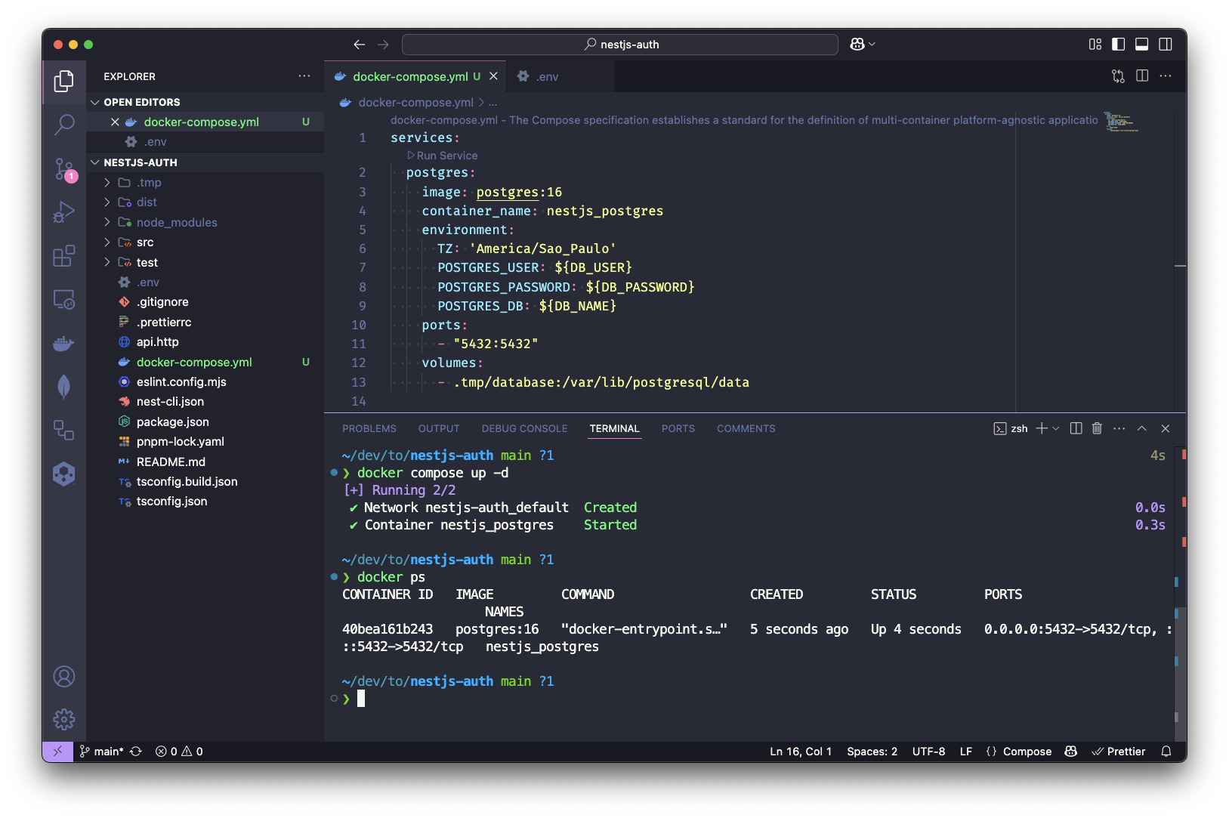The width and height of the screenshot is (1229, 818).
Task: Expand the src folder
Action: coord(107,242)
